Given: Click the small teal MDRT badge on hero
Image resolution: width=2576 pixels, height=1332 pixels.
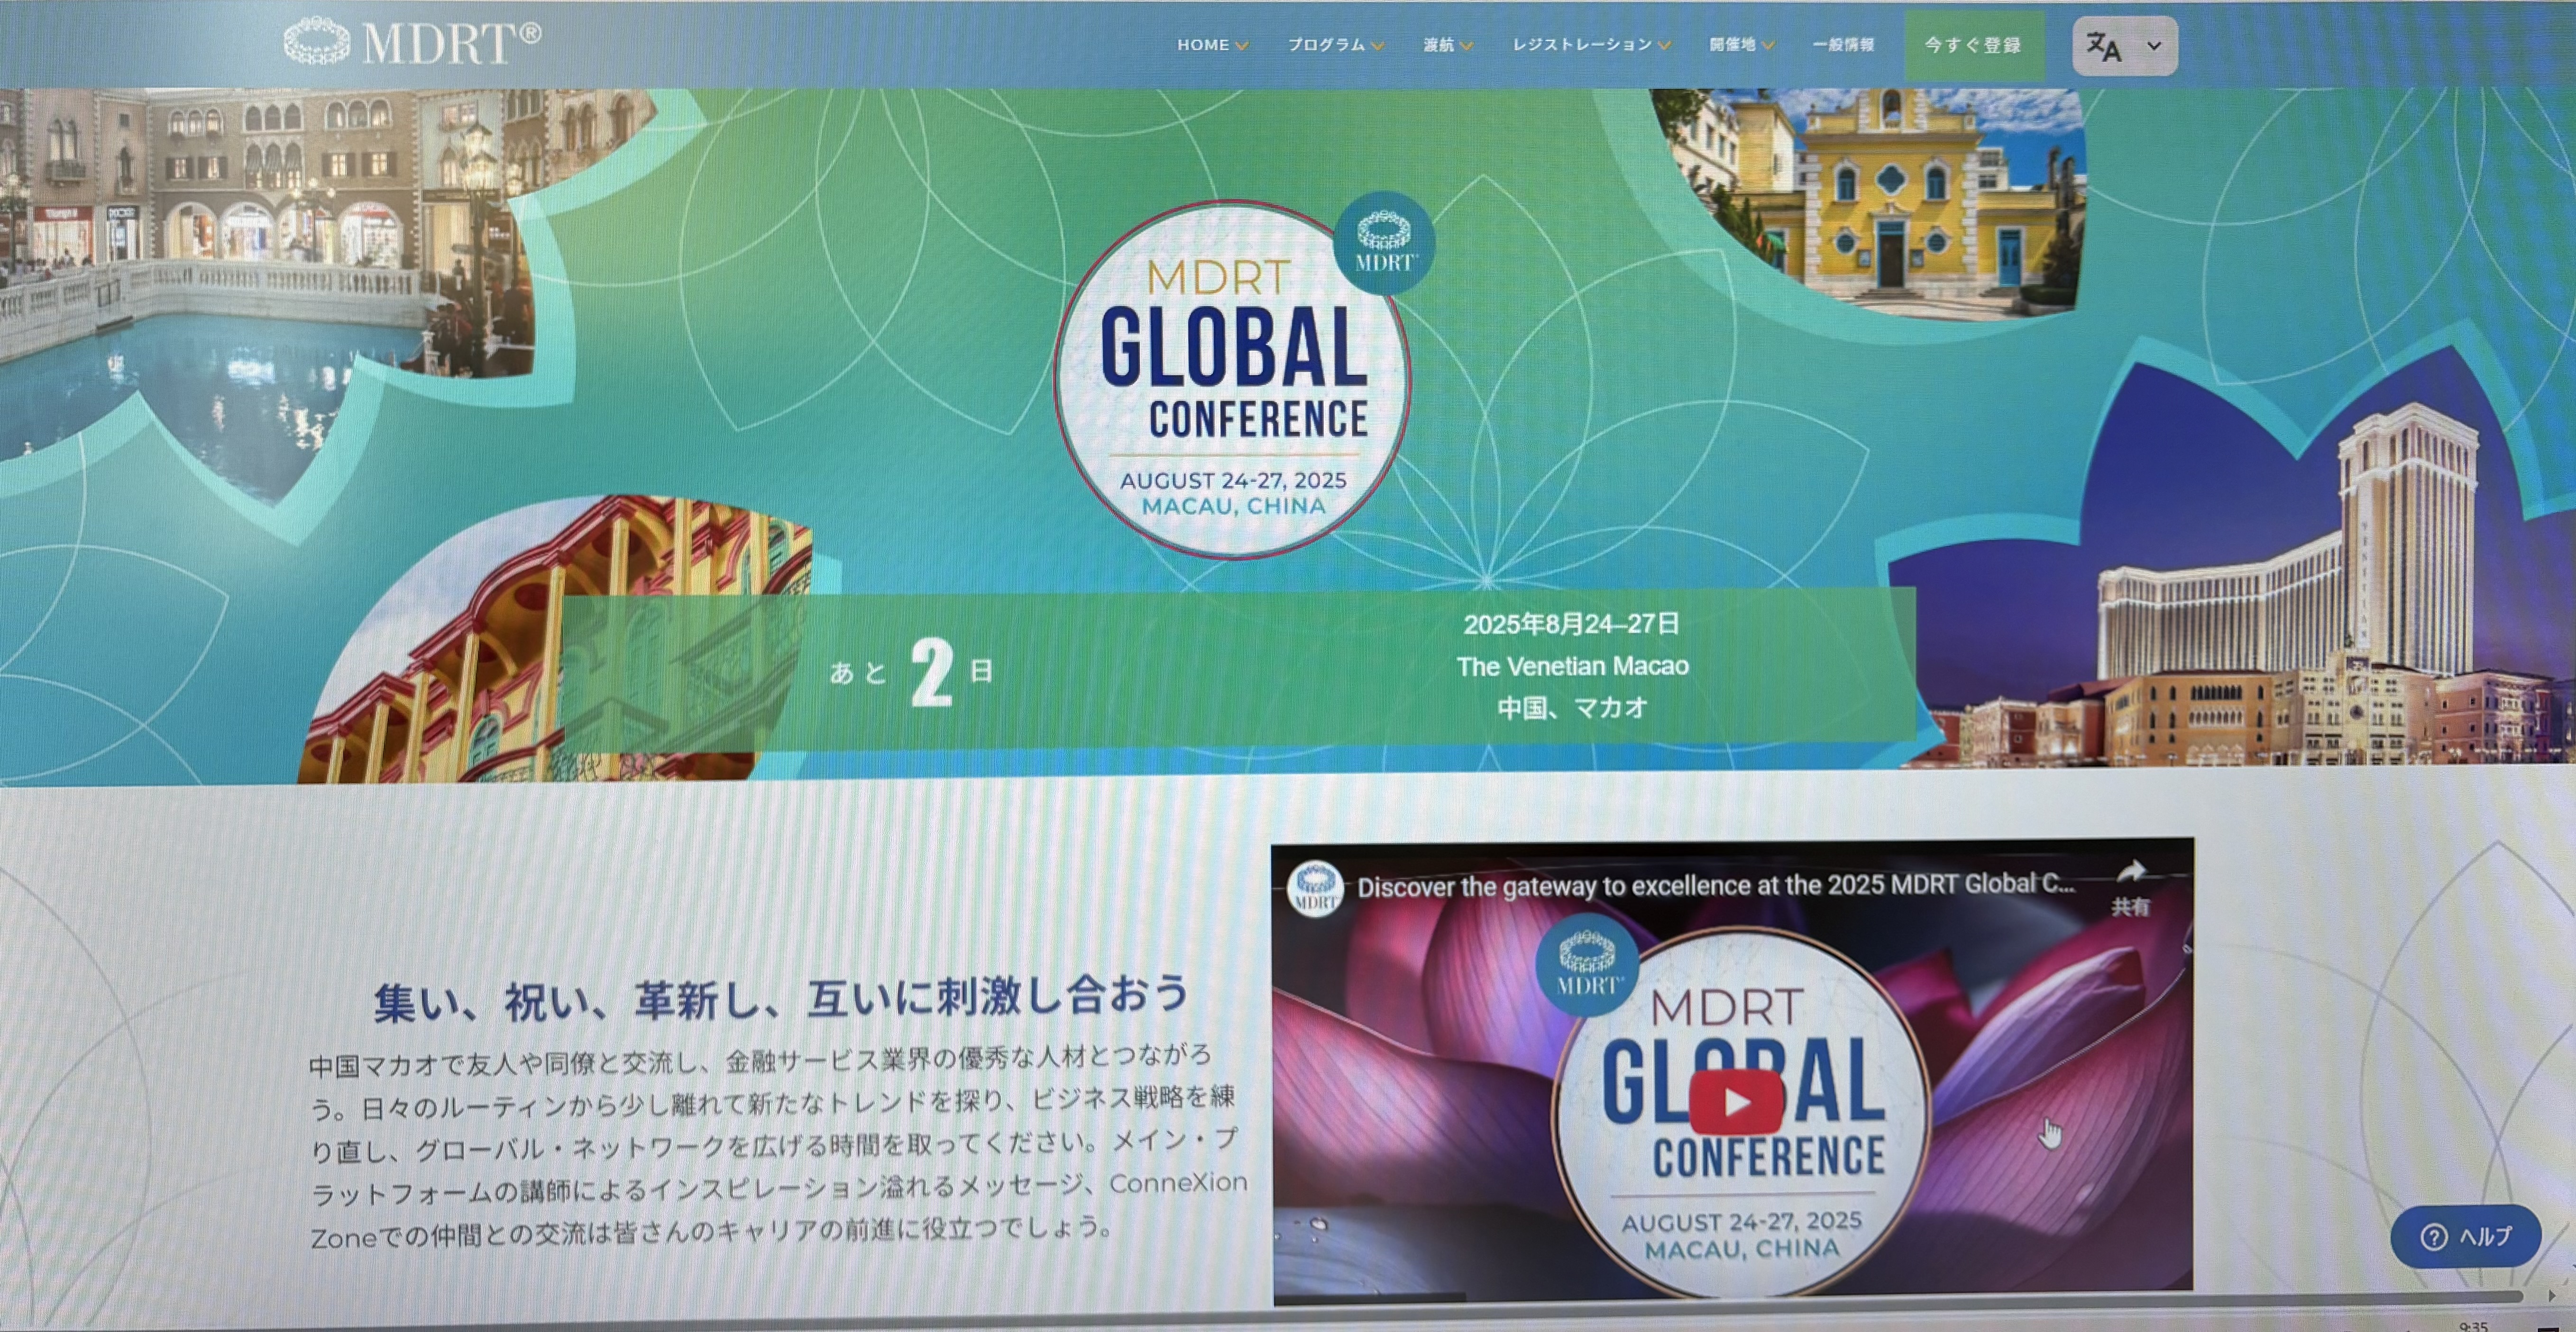Looking at the screenshot, I should (1384, 243).
